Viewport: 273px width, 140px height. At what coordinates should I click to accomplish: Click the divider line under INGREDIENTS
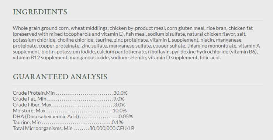(138, 21)
